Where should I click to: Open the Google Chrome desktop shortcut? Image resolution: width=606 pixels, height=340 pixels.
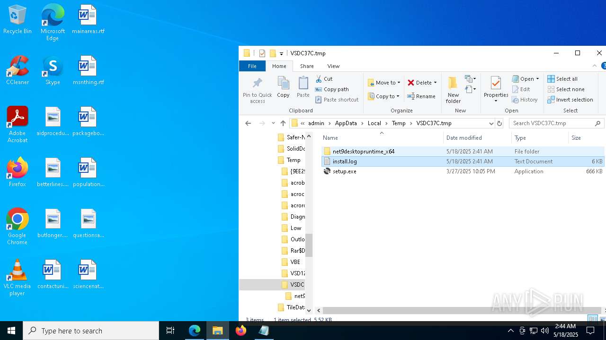coord(18,227)
